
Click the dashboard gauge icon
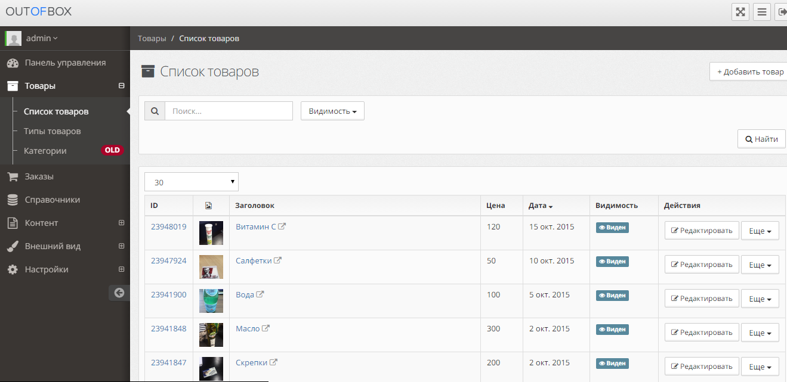(13, 63)
